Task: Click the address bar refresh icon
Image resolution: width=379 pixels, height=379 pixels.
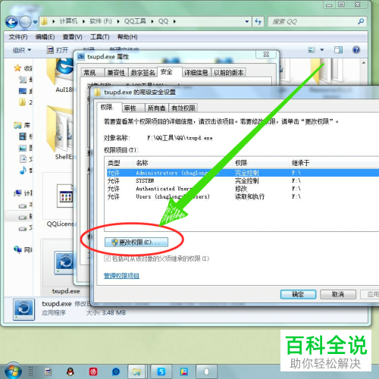Action: [x=258, y=21]
